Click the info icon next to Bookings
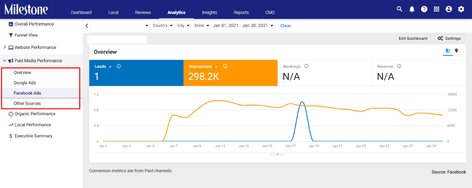The height and width of the screenshot is (188, 472). (307, 66)
